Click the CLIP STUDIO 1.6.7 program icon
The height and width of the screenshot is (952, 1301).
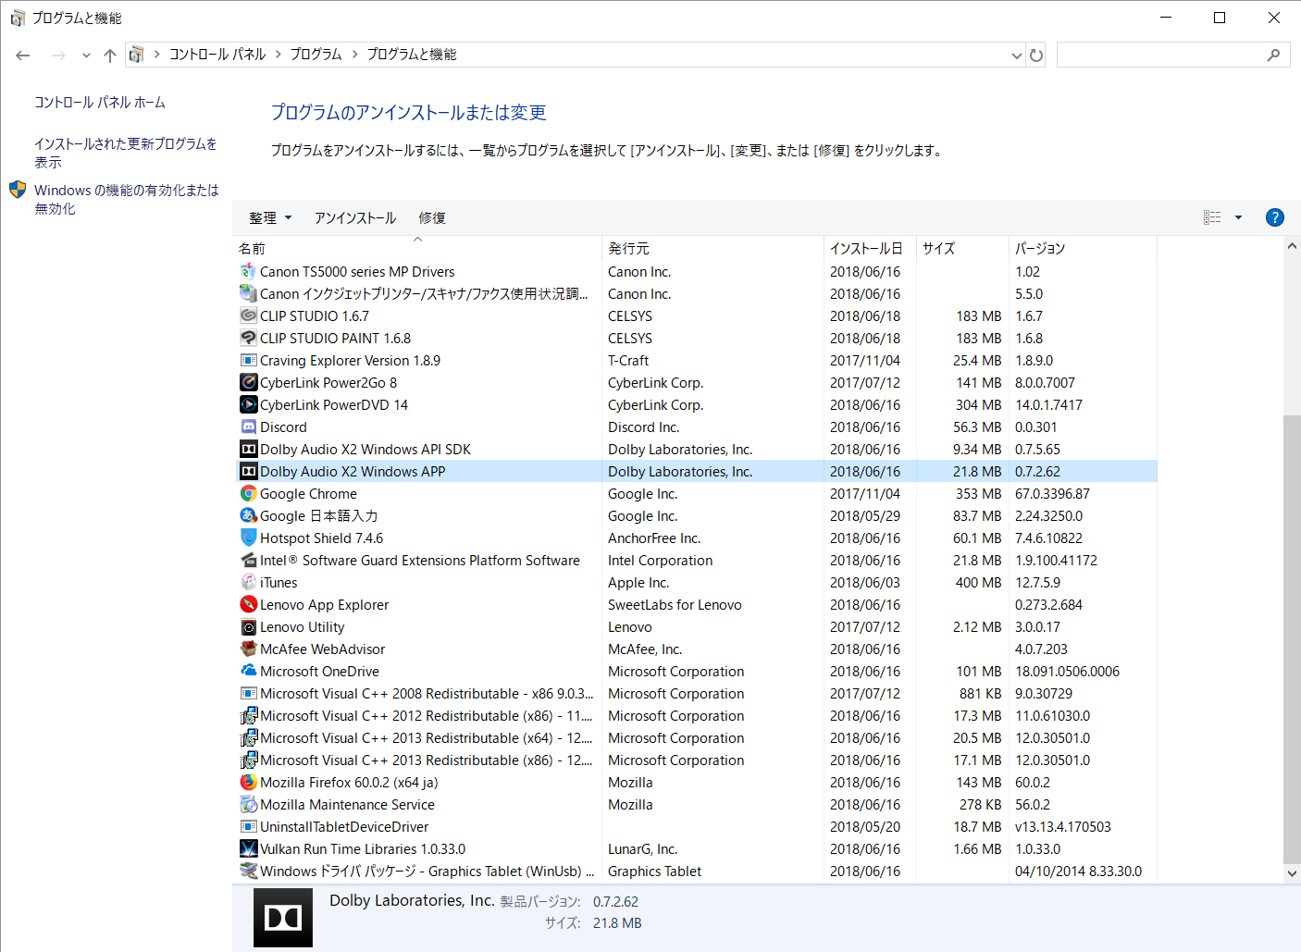[248, 315]
